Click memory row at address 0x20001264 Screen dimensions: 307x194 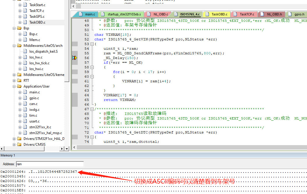click(154, 172)
